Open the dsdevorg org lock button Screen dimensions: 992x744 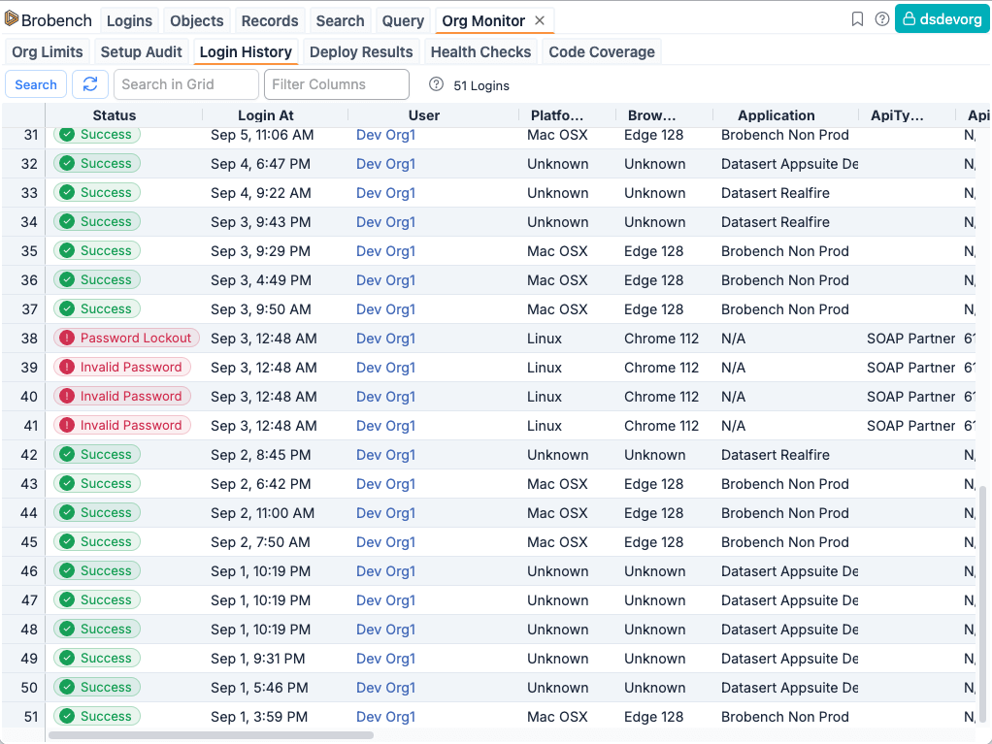coord(942,19)
